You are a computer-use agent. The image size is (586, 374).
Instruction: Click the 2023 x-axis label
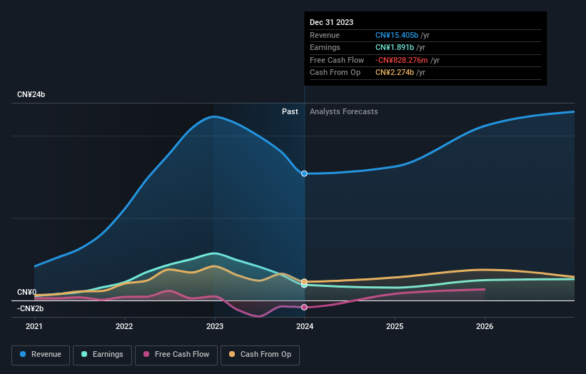point(215,326)
